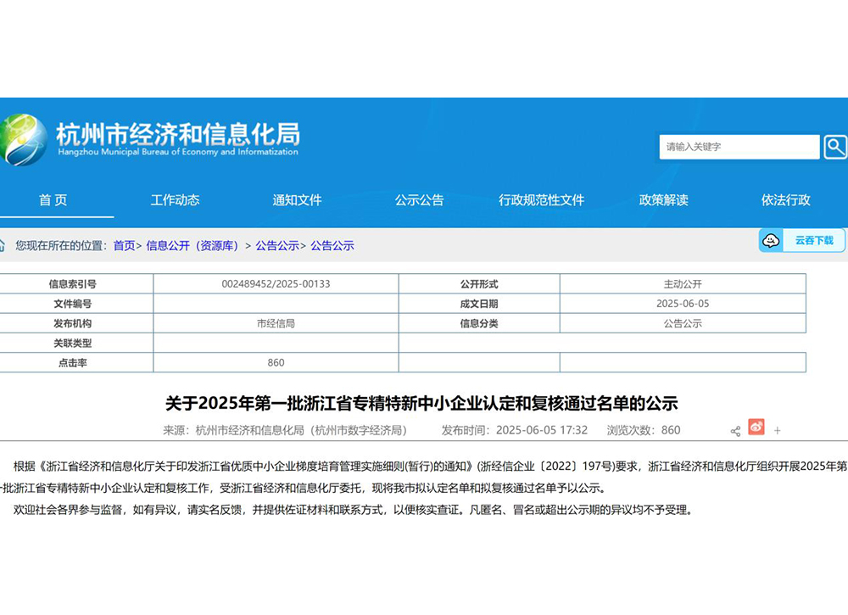Open the 首页 navigation tab

pos(53,200)
